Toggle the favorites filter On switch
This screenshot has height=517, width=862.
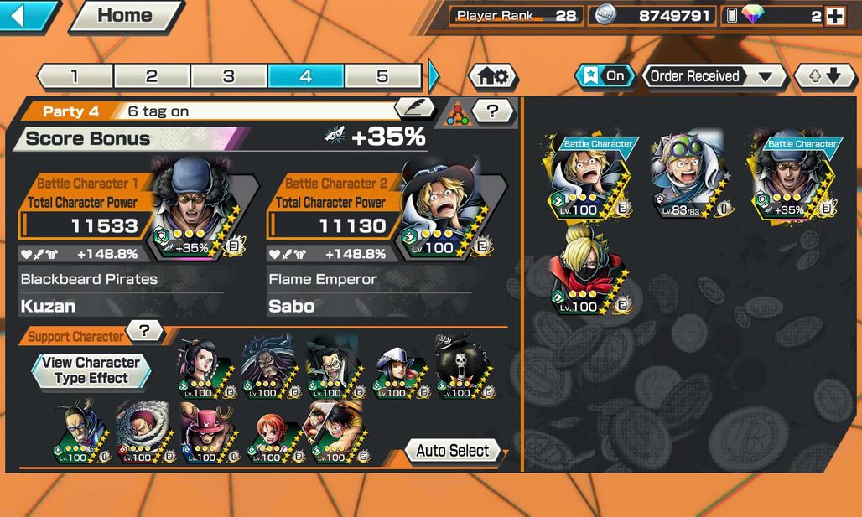[605, 75]
